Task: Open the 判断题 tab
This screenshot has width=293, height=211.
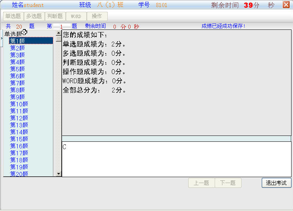Action: pos(55,16)
